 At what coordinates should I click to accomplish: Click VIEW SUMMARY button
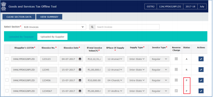[49, 17]
